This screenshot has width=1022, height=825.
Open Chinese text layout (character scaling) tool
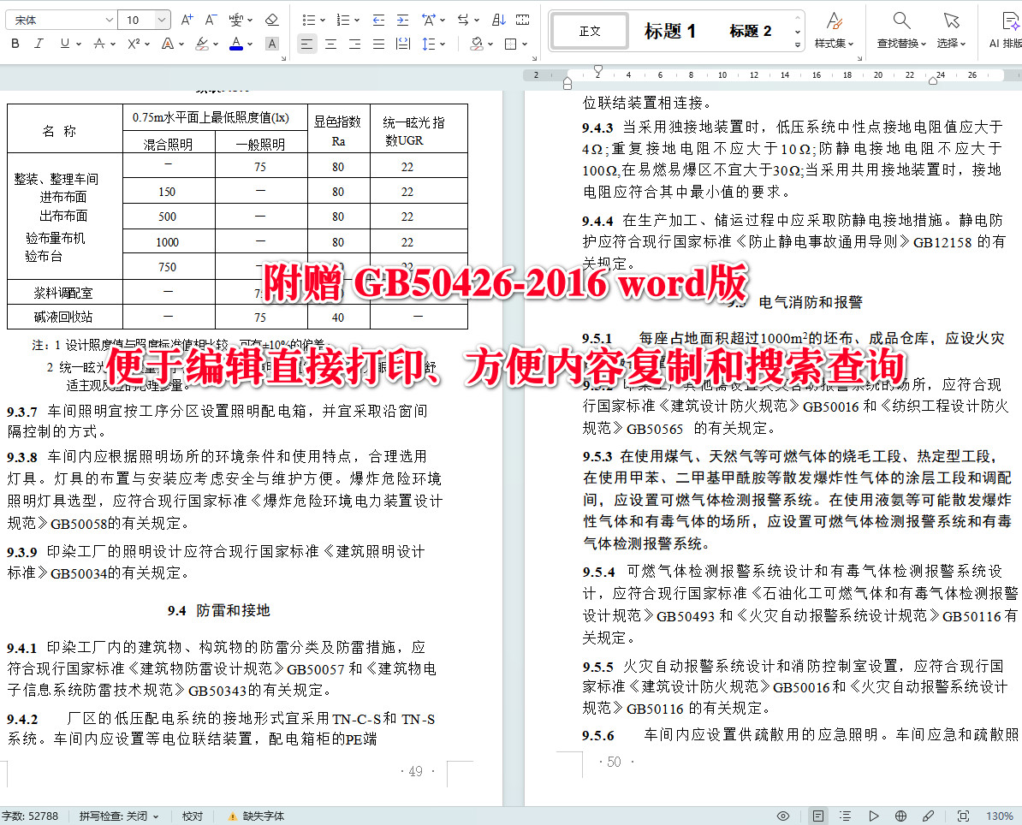(428, 21)
